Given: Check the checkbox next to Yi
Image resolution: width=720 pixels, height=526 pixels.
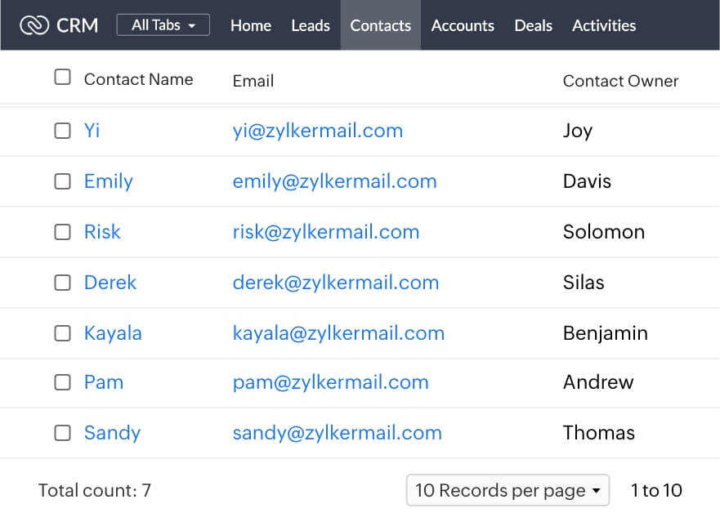Looking at the screenshot, I should 62,130.
